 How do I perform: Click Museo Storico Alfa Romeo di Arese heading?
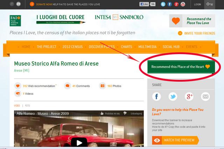coord(56,64)
